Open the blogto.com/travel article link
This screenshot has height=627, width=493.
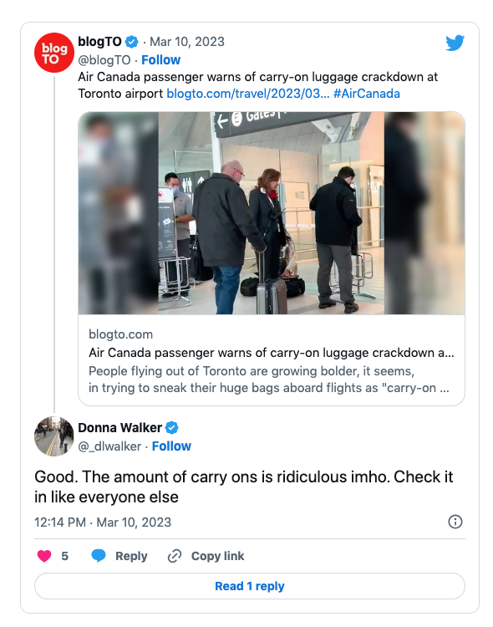click(248, 94)
